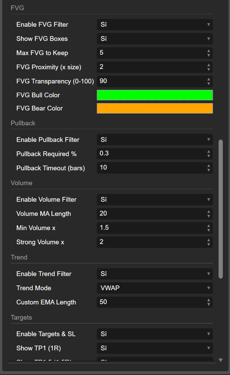Open the Show FVG Boxes dropdown
This screenshot has height=375, width=230.
pos(154,39)
